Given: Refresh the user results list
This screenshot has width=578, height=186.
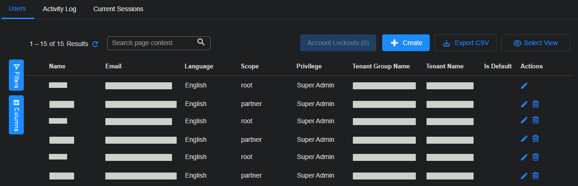Looking at the screenshot, I should tap(95, 44).
